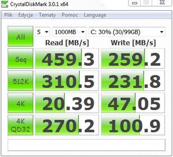Click the Seq write value 259.2

point(133,58)
